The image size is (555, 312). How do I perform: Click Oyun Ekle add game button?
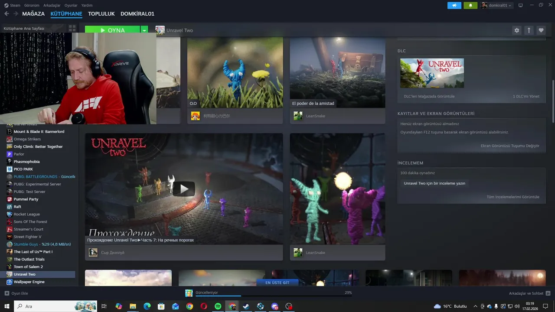pos(16,293)
